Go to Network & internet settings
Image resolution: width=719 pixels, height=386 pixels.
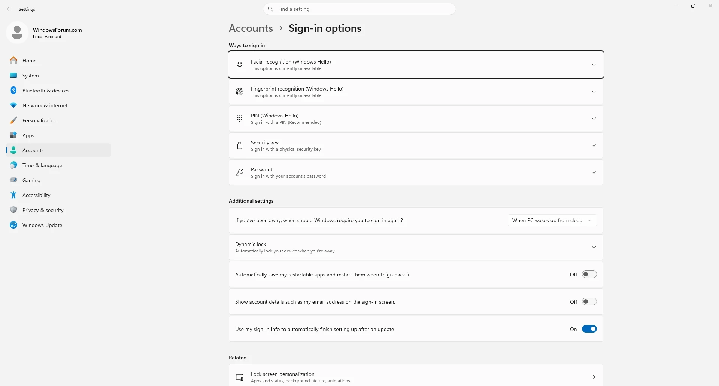[x=58, y=105]
